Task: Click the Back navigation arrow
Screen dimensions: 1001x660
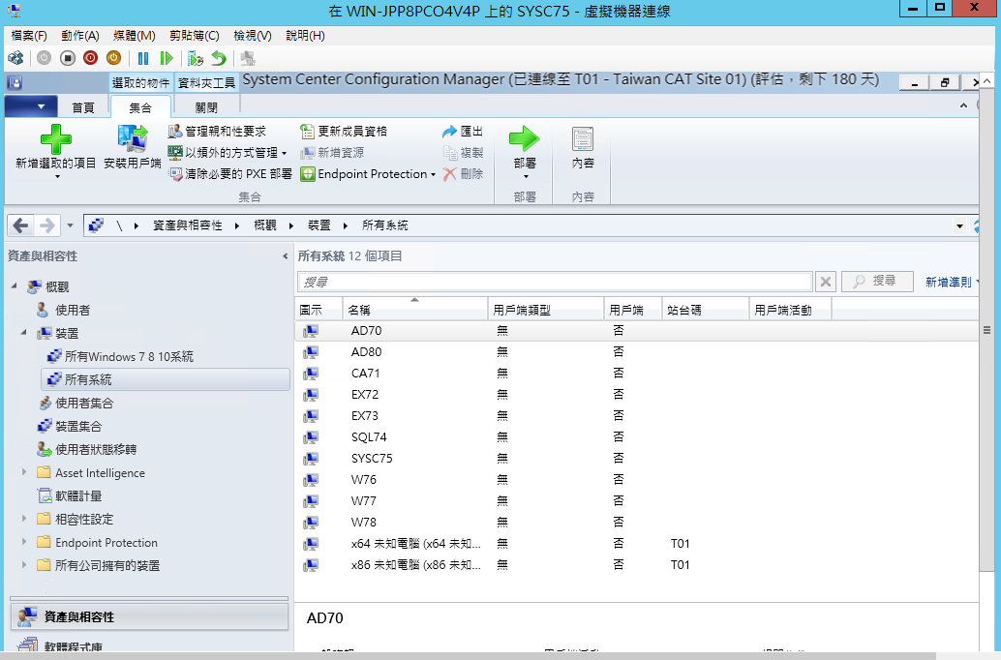Action: [x=20, y=225]
